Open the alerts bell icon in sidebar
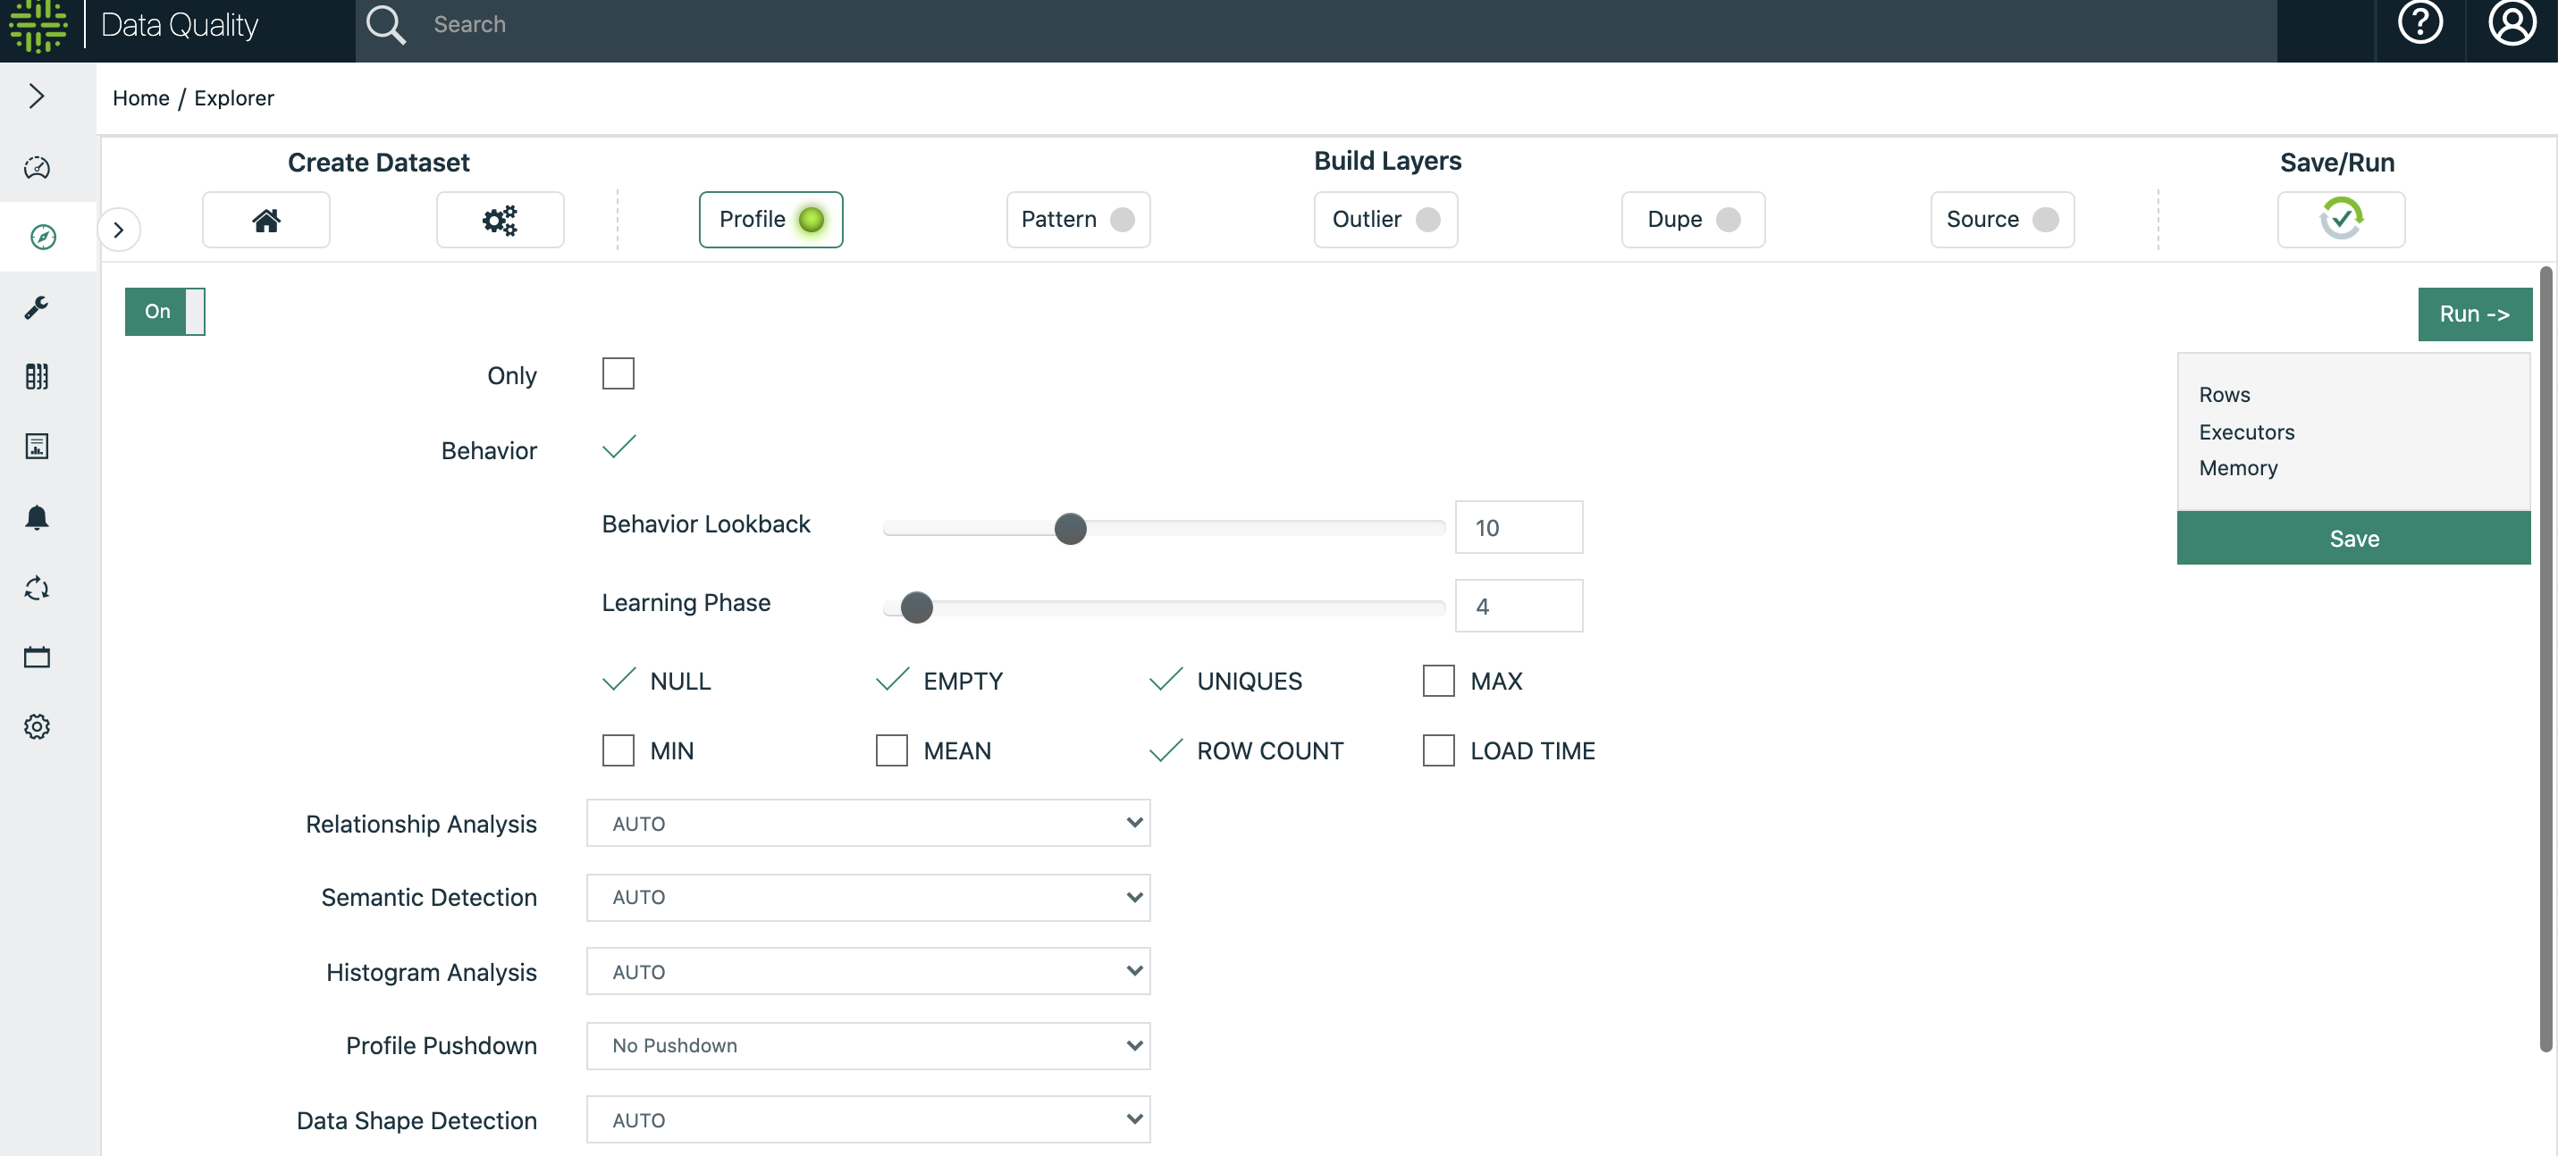 [37, 517]
